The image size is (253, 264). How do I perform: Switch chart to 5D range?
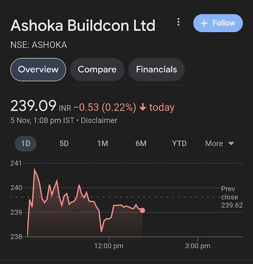(64, 143)
